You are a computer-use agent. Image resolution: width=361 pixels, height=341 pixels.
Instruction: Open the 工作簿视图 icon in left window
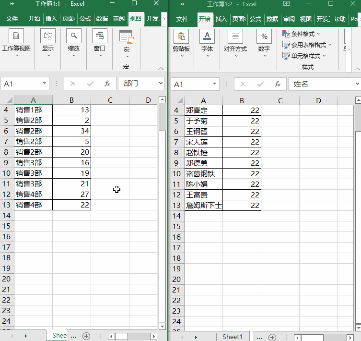(x=16, y=36)
